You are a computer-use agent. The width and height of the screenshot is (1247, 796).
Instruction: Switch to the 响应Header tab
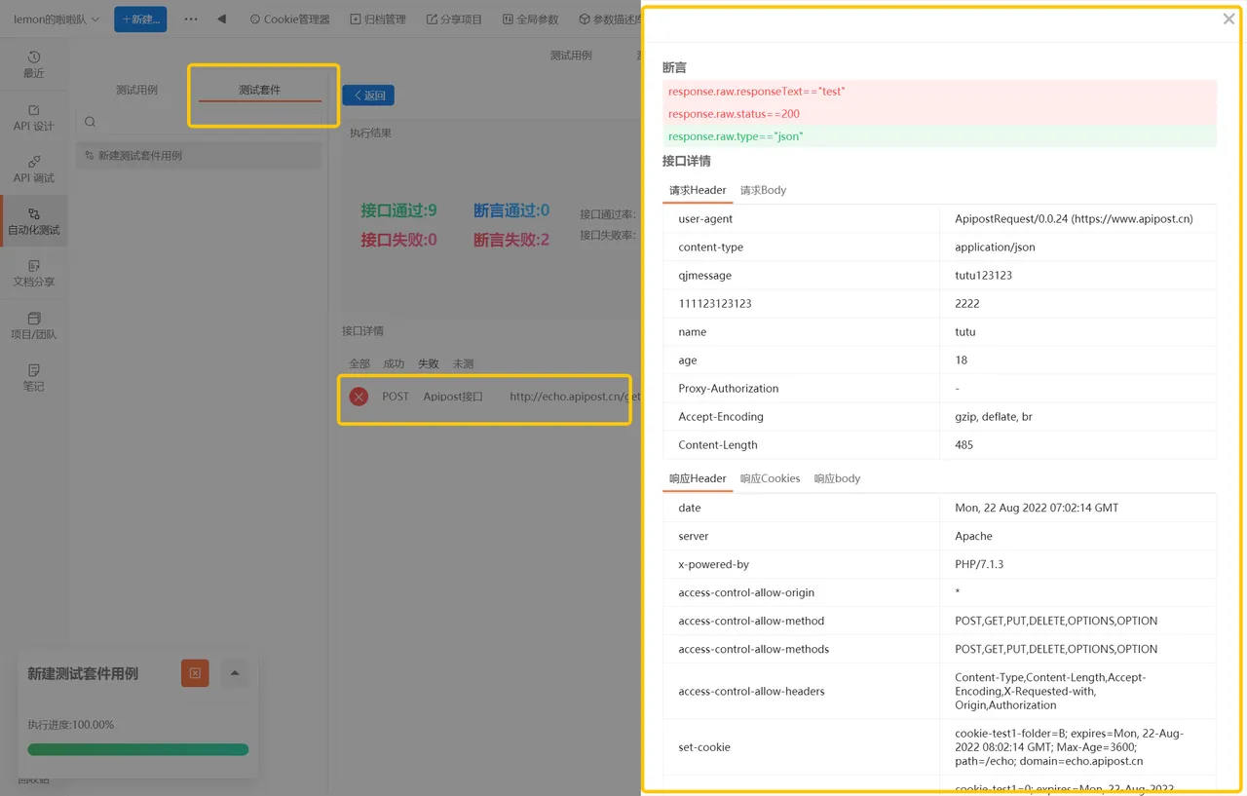pos(698,478)
